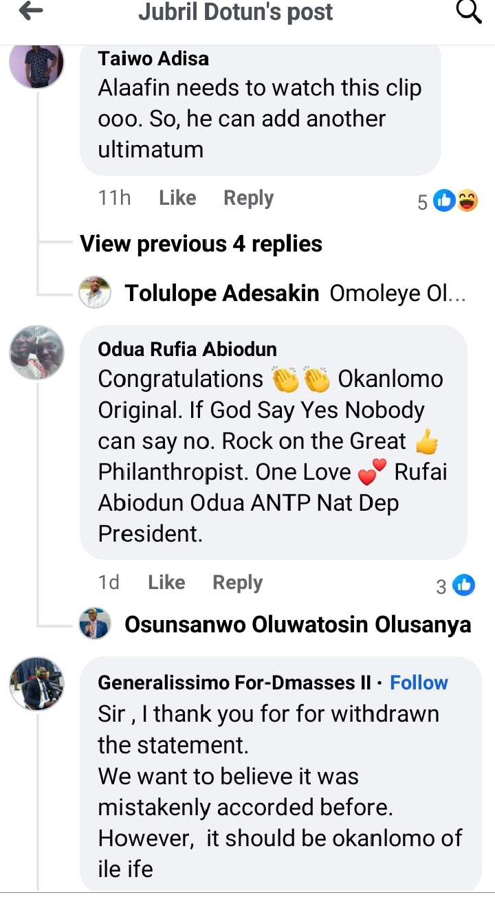The height and width of the screenshot is (897, 495).
Task: Tap Osunsanwo Oluwatosin Olusanya's reply avatar
Action: [95, 624]
